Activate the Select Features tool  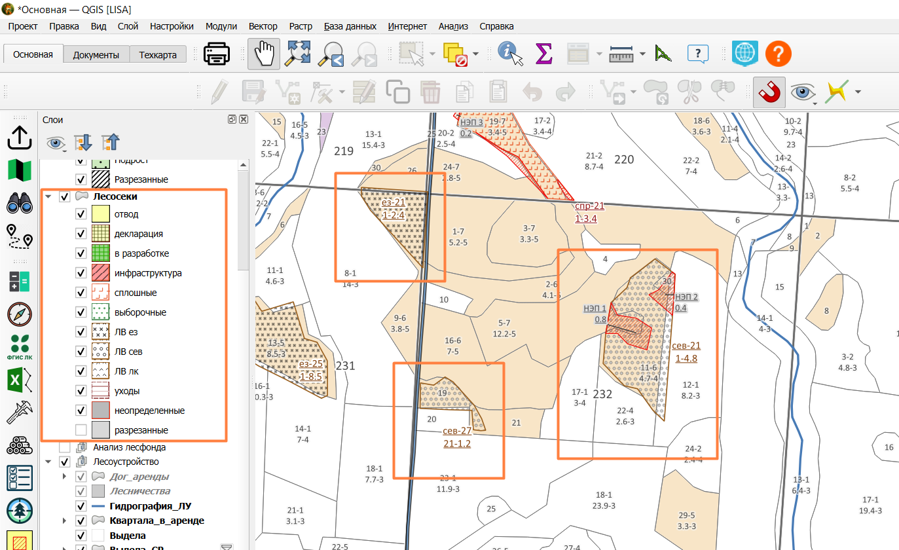pyautogui.click(x=413, y=54)
